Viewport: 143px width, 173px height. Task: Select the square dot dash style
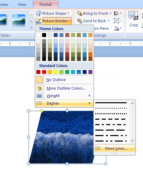[x=111, y=114]
